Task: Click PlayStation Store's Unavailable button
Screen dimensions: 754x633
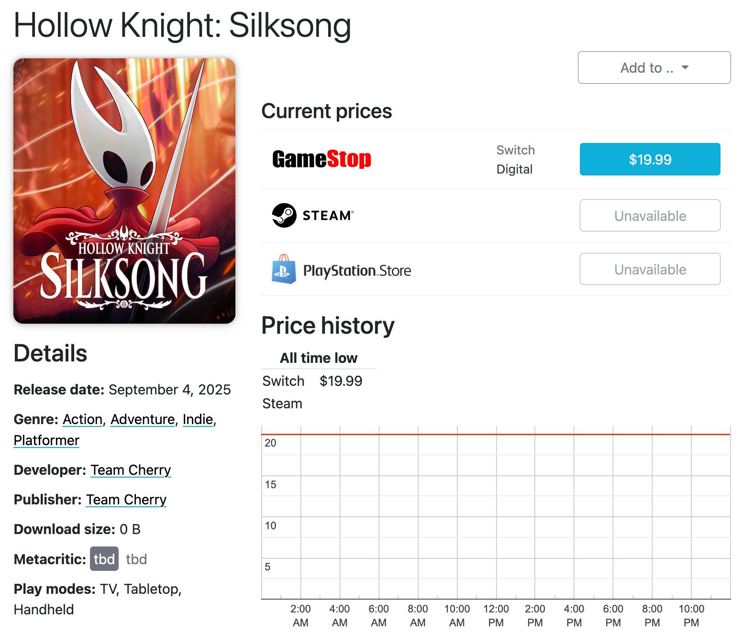Action: tap(650, 269)
